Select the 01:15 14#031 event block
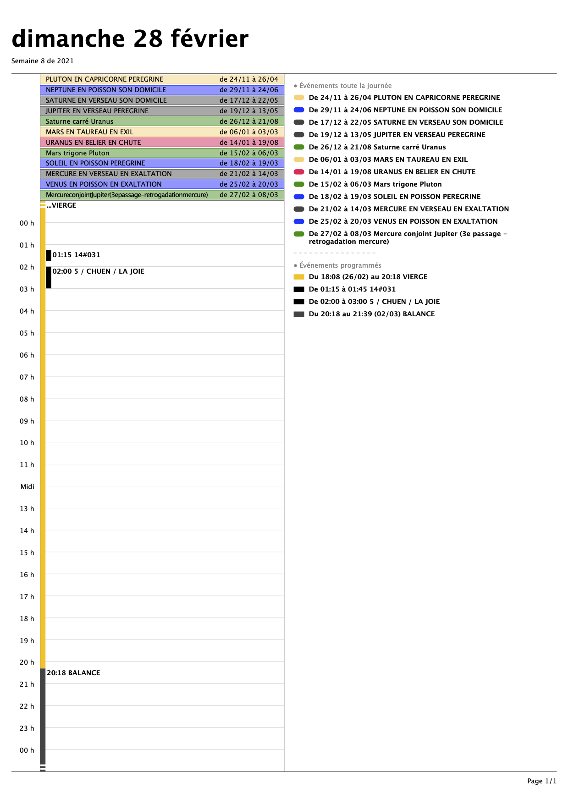The width and height of the screenshot is (568, 804). [73, 255]
